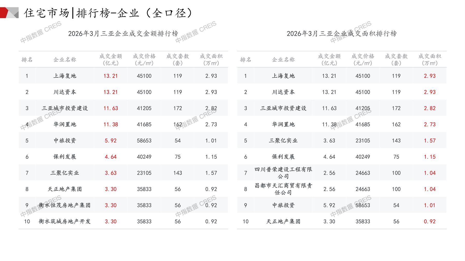465x261 pixels.
Task: Click 四川普荣建设工程有限公司 company name
Action: click(x=283, y=173)
